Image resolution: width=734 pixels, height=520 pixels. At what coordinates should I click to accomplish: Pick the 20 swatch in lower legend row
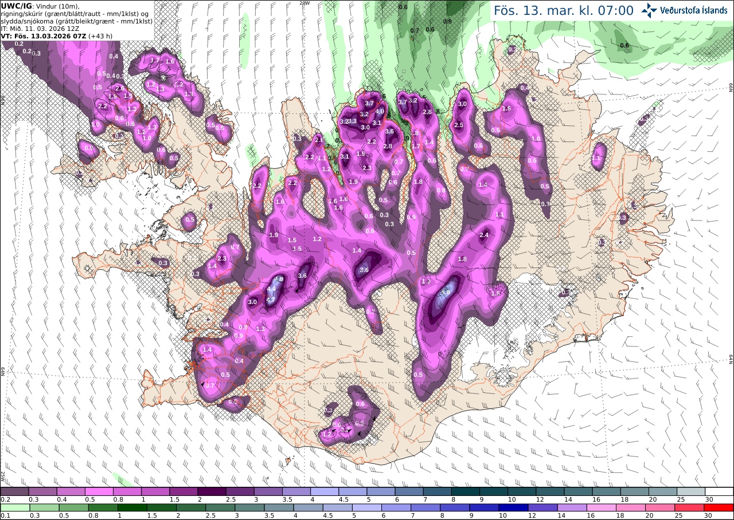[660, 507]
